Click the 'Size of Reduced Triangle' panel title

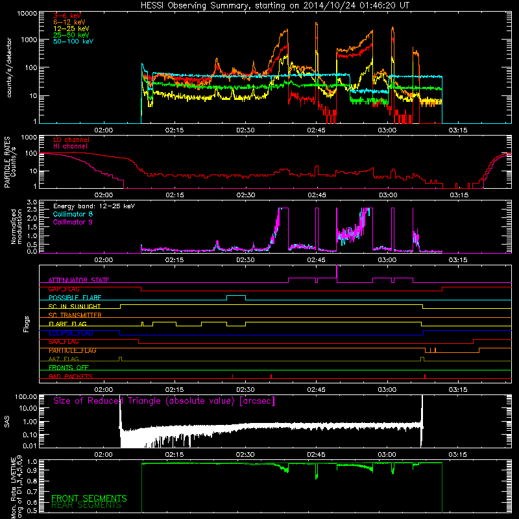coord(164,401)
